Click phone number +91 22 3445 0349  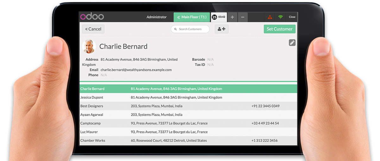(x=265, y=106)
